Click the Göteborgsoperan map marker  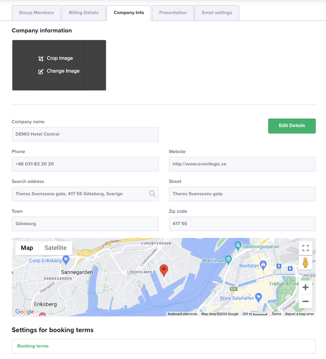click(x=238, y=246)
